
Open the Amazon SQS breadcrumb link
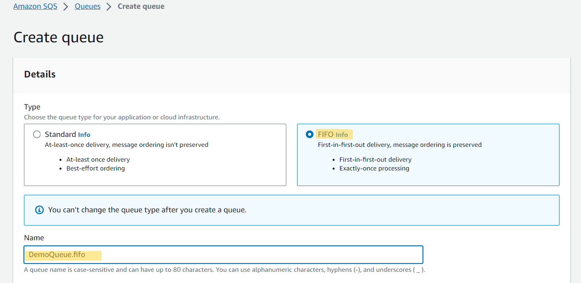pyautogui.click(x=35, y=6)
